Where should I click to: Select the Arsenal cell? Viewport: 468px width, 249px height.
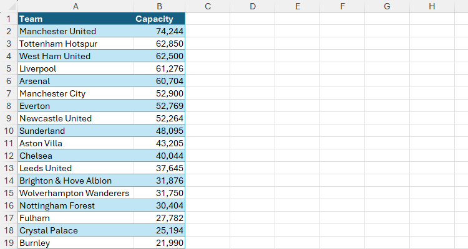point(76,81)
